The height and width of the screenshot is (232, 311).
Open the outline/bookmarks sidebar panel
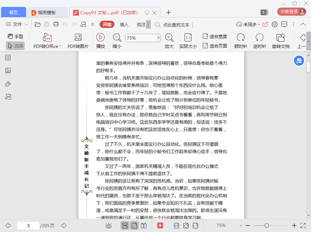(8, 57)
